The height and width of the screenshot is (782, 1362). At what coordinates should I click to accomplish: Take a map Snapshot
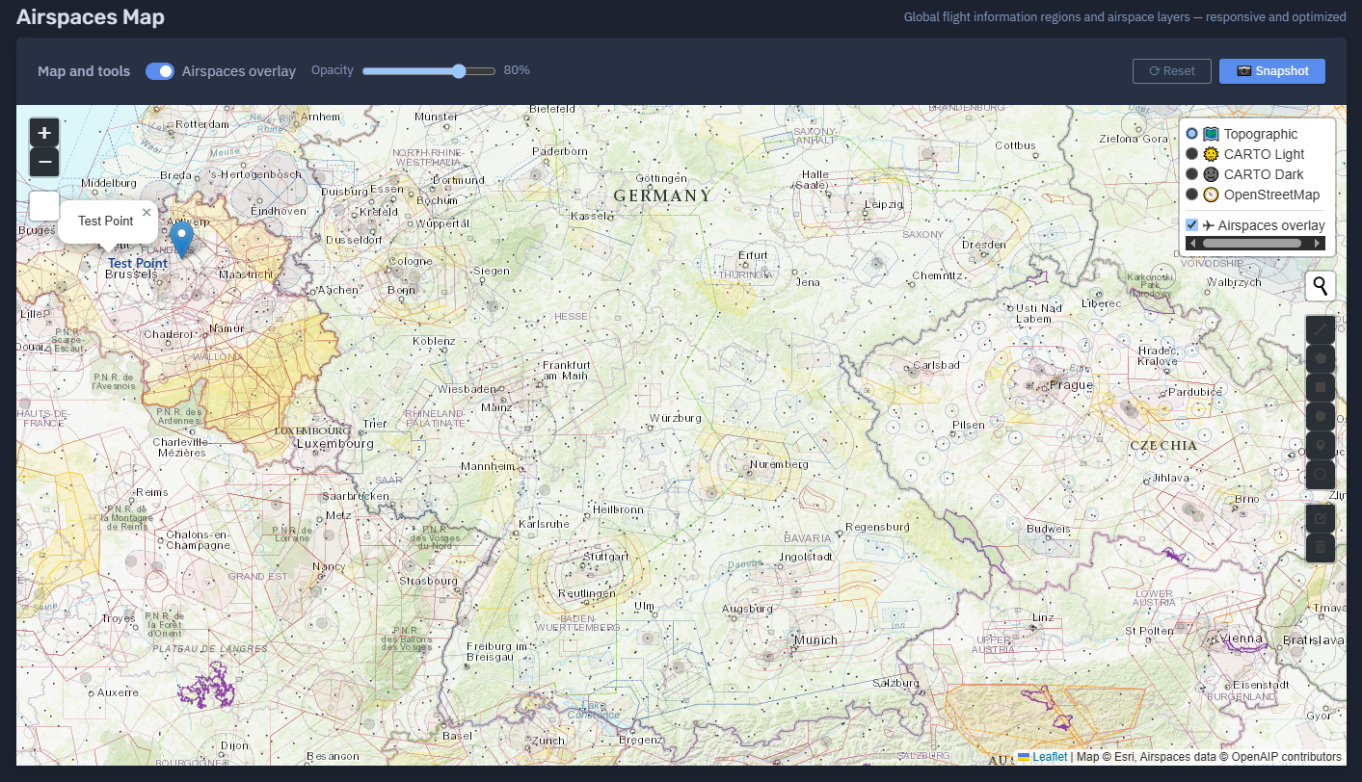point(1271,71)
